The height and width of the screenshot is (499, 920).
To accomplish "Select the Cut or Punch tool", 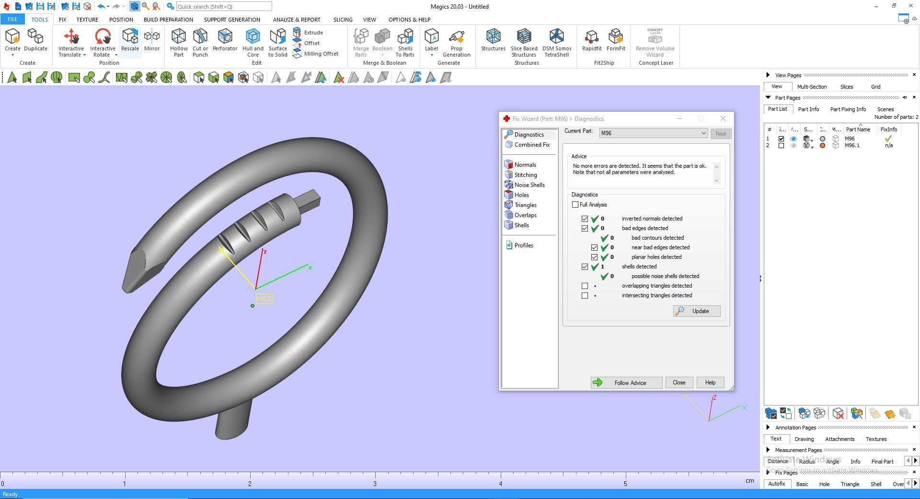I will pyautogui.click(x=200, y=43).
